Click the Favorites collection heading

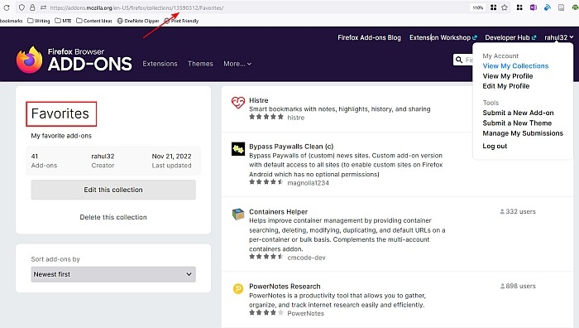(x=60, y=113)
